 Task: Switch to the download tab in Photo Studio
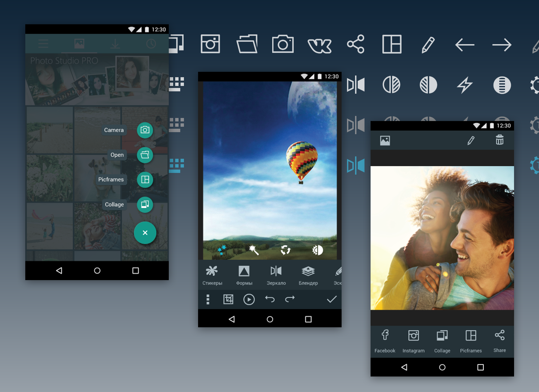point(115,44)
